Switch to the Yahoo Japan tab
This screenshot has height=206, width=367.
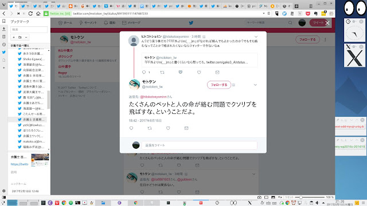[121, 6]
